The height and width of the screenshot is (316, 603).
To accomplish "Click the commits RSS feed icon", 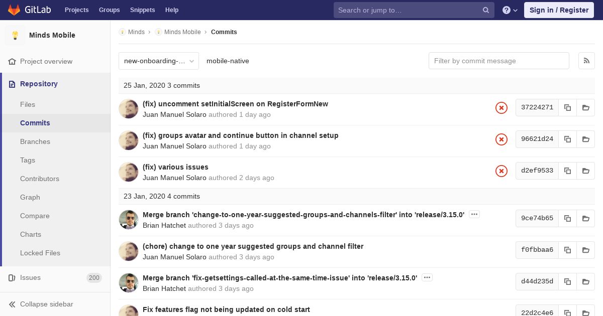I will [586, 61].
